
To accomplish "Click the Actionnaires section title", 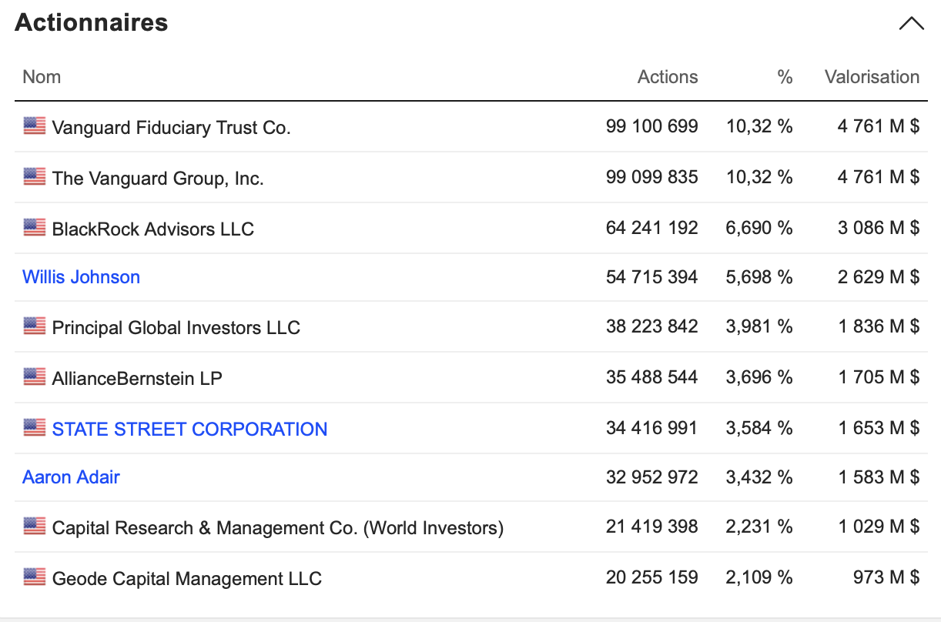I will pos(92,22).
